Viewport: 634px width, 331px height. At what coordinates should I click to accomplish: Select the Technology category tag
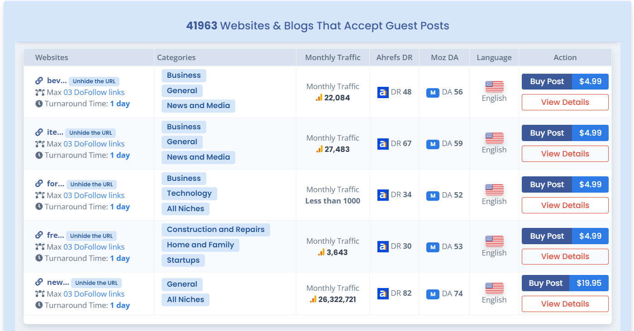pos(189,194)
